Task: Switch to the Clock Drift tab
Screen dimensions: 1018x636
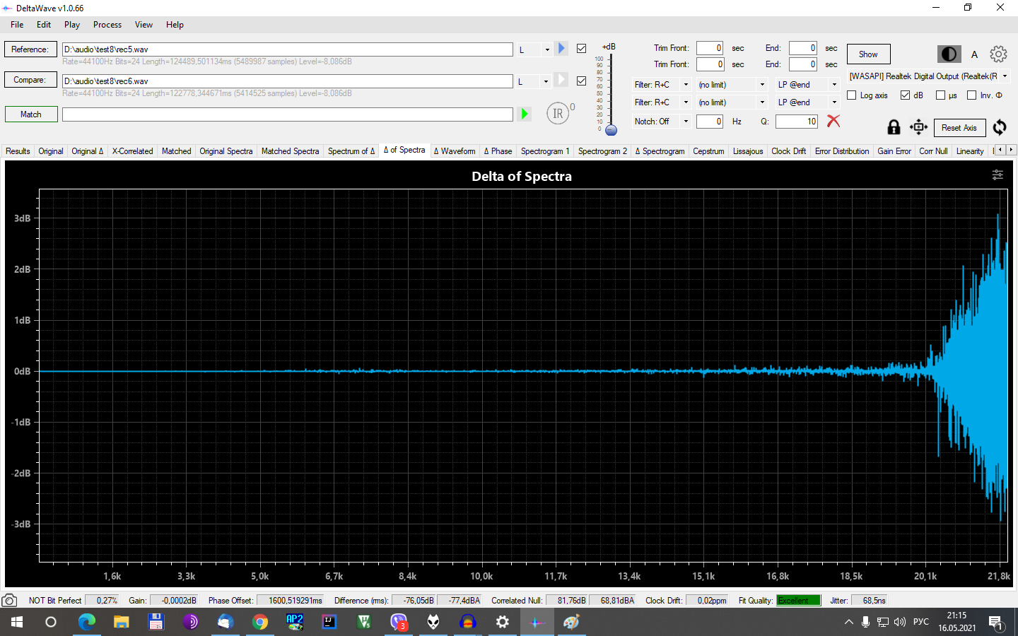Action: [788, 151]
